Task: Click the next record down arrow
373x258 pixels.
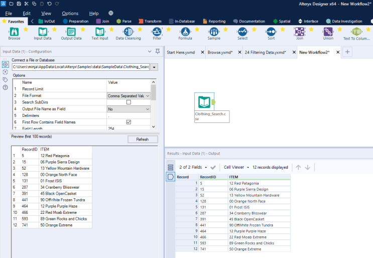Action: (308, 168)
